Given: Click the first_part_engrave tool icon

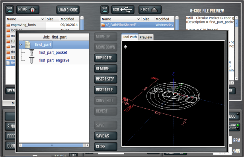Looking at the screenshot, I should click(x=31, y=60).
